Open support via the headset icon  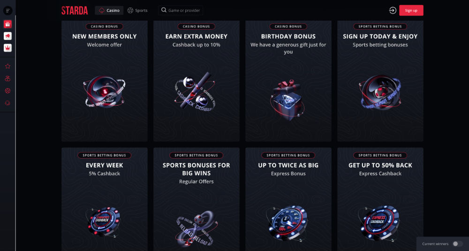[x=8, y=103]
